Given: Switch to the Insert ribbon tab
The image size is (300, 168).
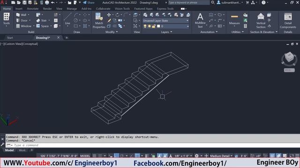Looking at the screenshot, I should pyautogui.click(x=19, y=9).
